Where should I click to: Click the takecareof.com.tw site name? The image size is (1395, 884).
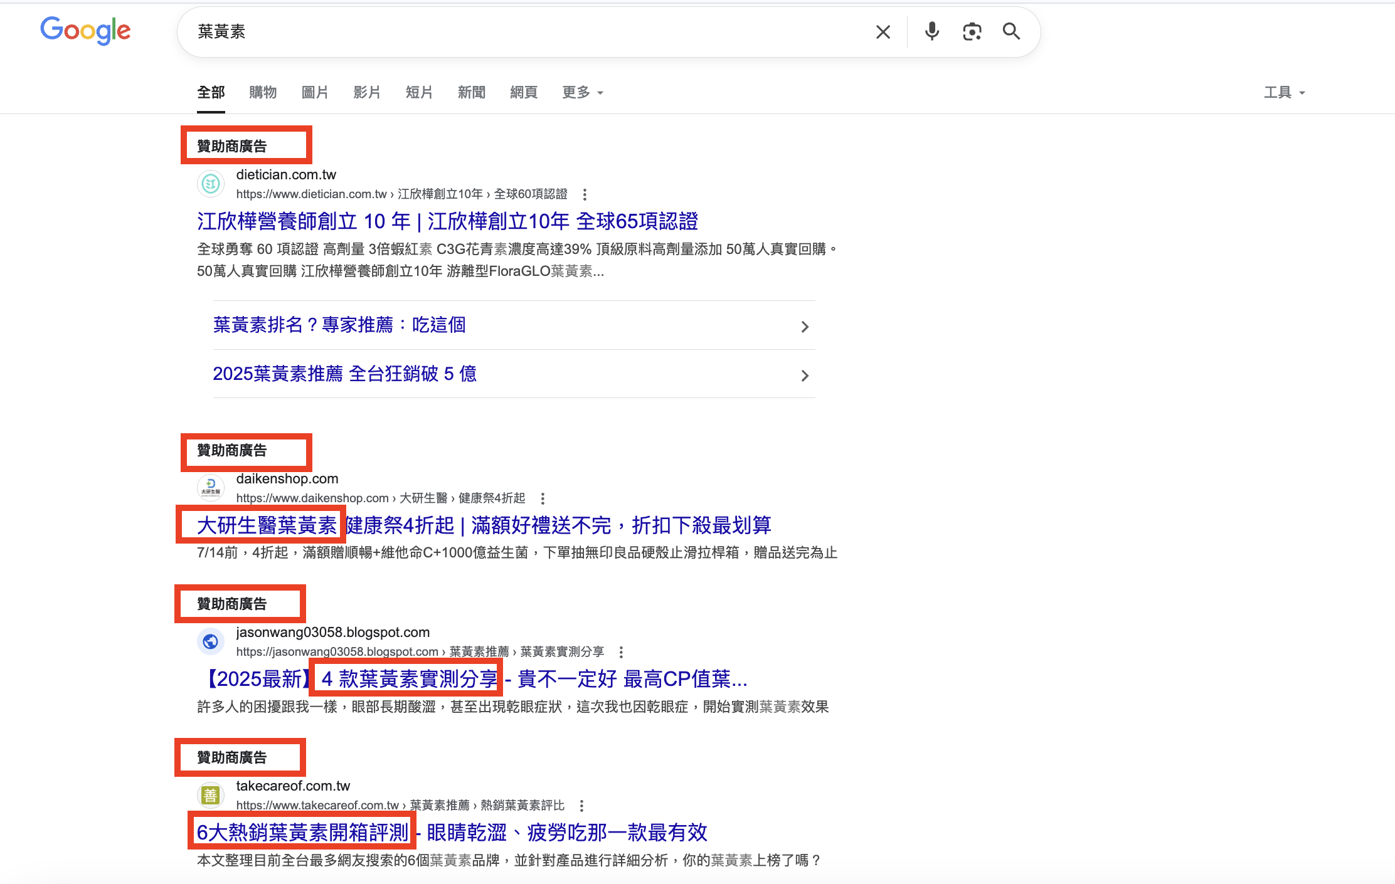pos(293,786)
